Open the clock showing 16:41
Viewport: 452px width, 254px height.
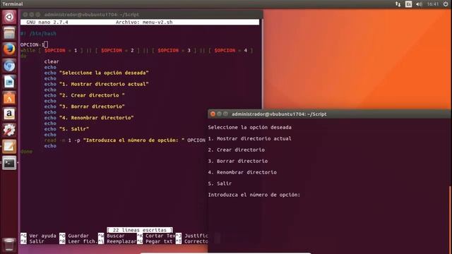(433, 4)
